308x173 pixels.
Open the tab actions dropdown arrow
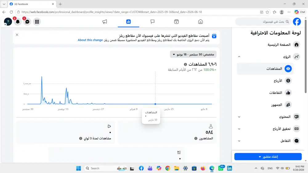4,4
